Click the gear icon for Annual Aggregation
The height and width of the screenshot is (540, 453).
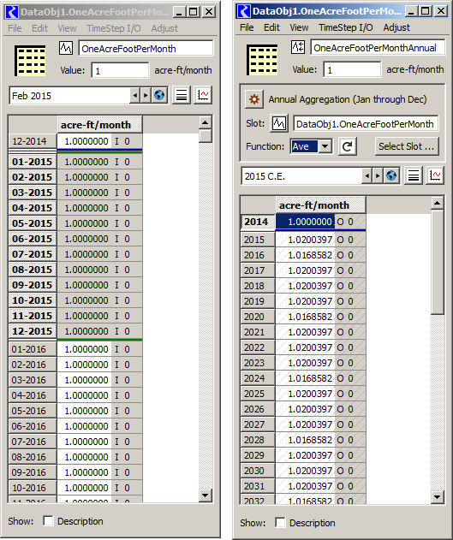tap(254, 99)
